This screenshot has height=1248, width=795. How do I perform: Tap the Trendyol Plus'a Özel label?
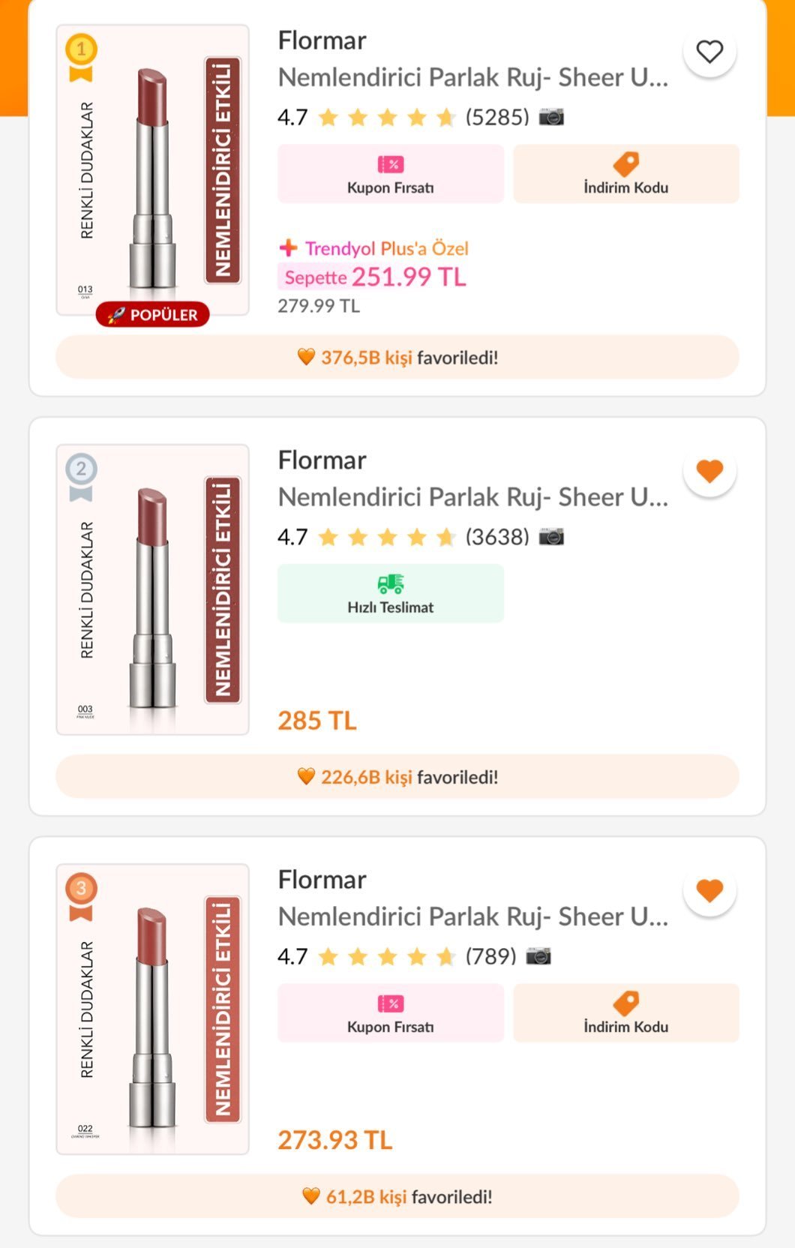coord(375,248)
